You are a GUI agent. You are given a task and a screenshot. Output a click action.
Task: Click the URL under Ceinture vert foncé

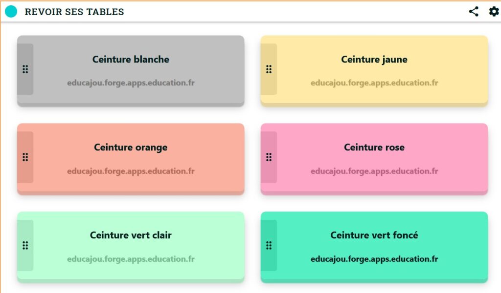point(374,259)
